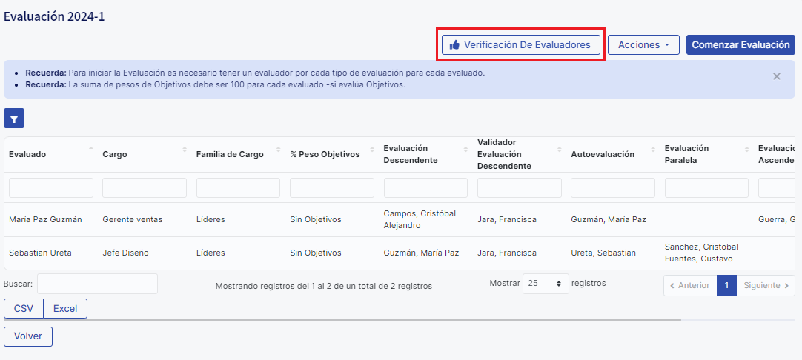
Task: Sort by Cargo column sort icon
Action: click(x=185, y=150)
